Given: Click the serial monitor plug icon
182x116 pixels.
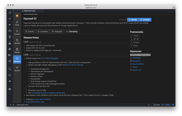Looking at the screenshot, I should point(10,81).
